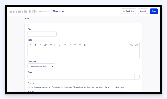
Task: Go to Notebook breadcrumb
Action: 44,11
